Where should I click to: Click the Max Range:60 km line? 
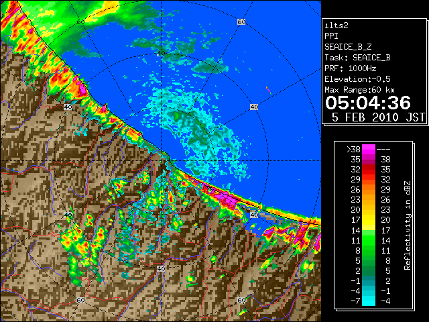pos(359,90)
